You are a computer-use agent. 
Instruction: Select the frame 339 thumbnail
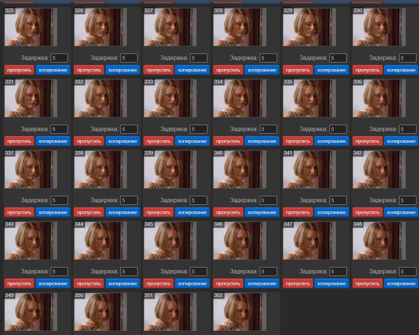(170, 170)
